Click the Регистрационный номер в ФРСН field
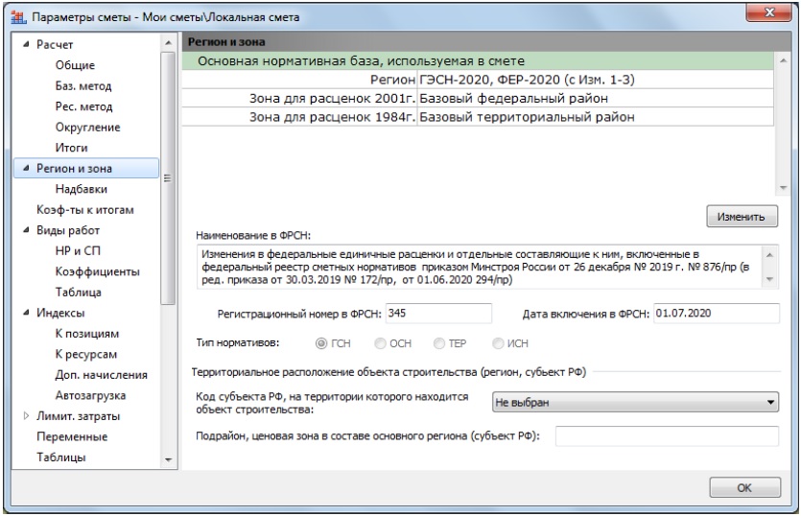This screenshot has width=801, height=516. [x=438, y=314]
